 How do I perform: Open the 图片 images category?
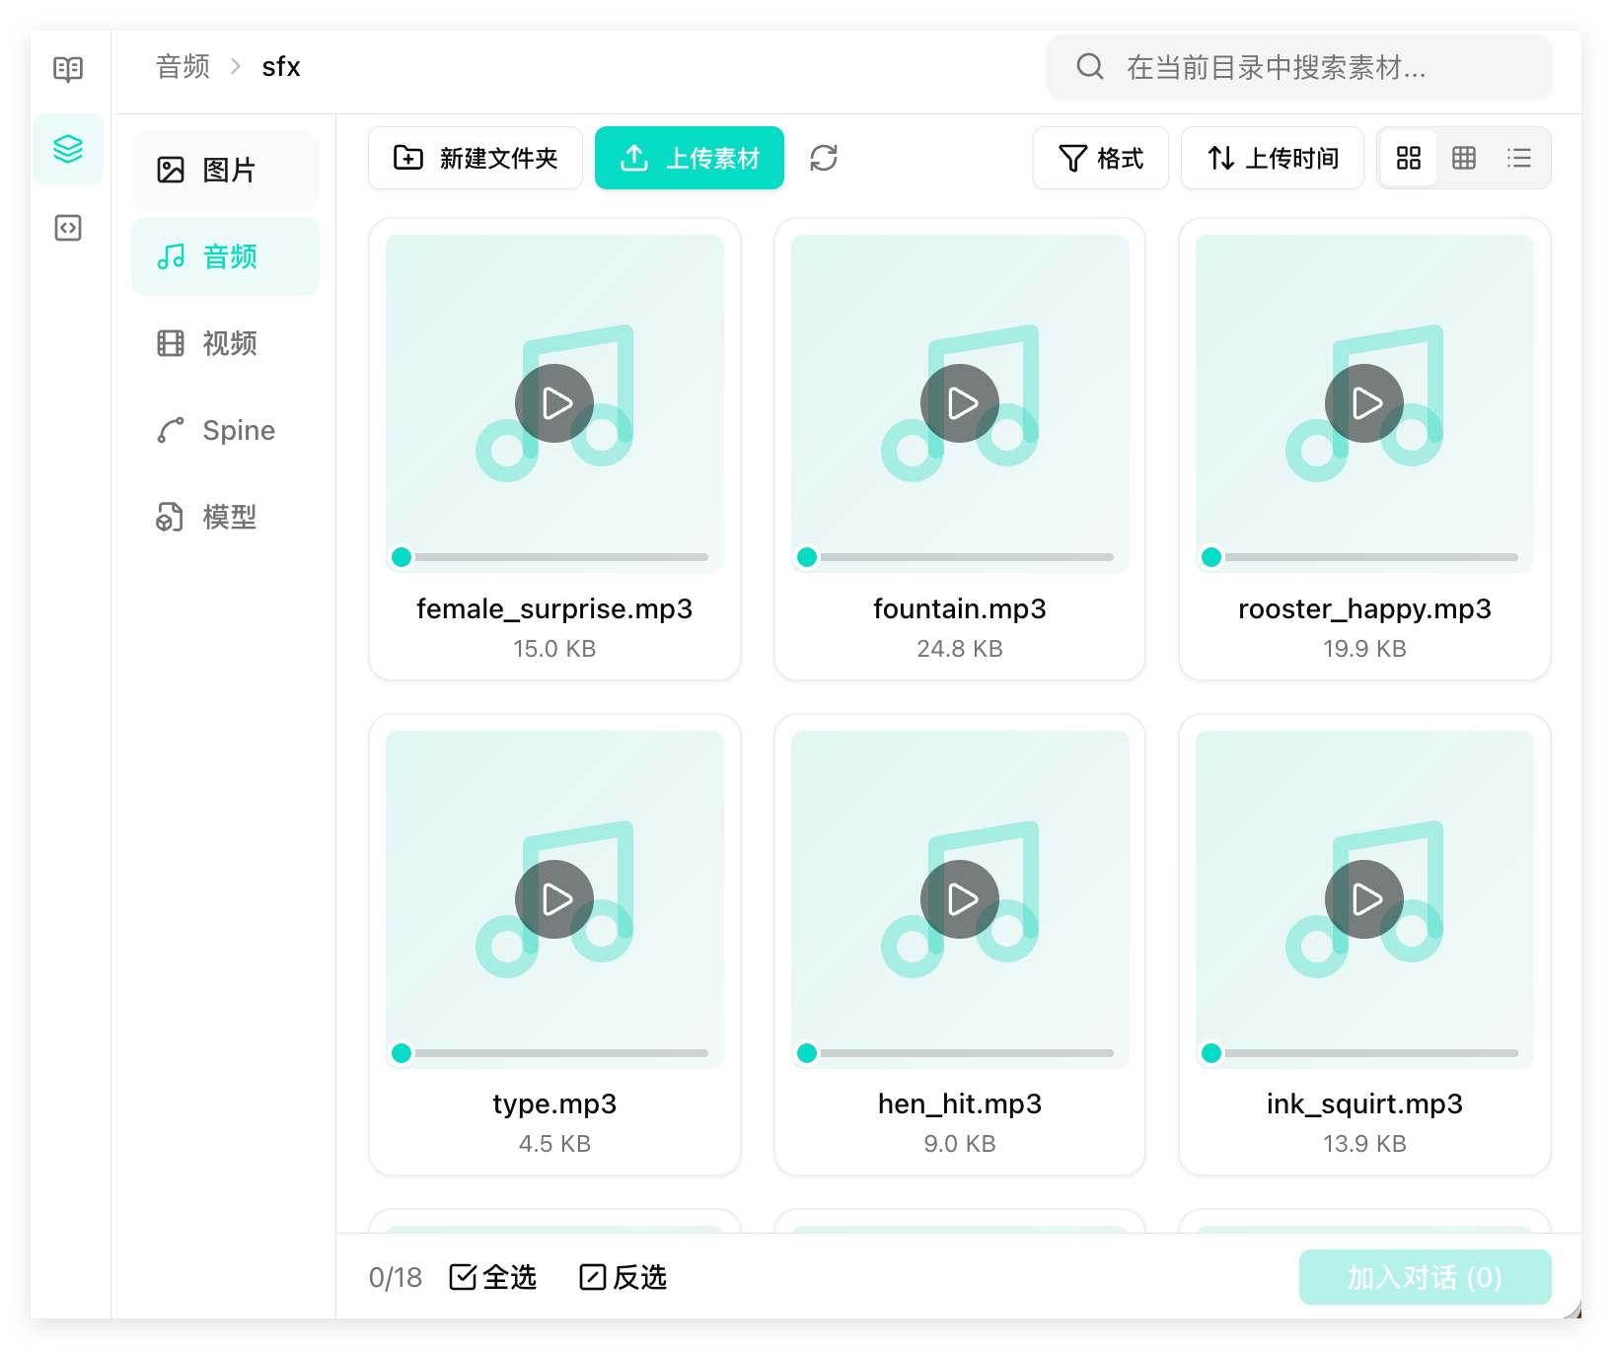pos(225,170)
